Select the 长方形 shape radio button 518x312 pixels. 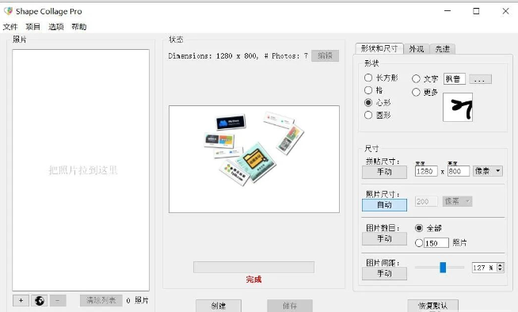(368, 78)
